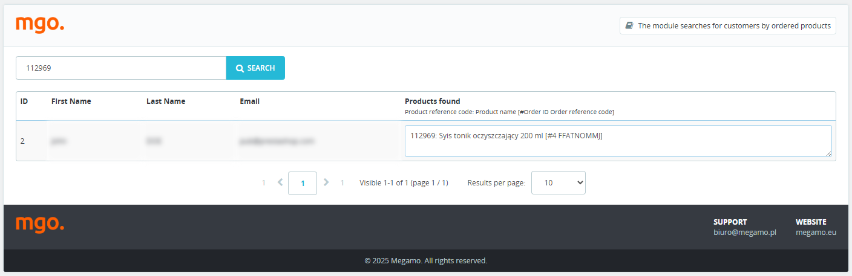Image resolution: width=852 pixels, height=276 pixels.
Task: Click the footer mgo logo
Action: [40, 224]
